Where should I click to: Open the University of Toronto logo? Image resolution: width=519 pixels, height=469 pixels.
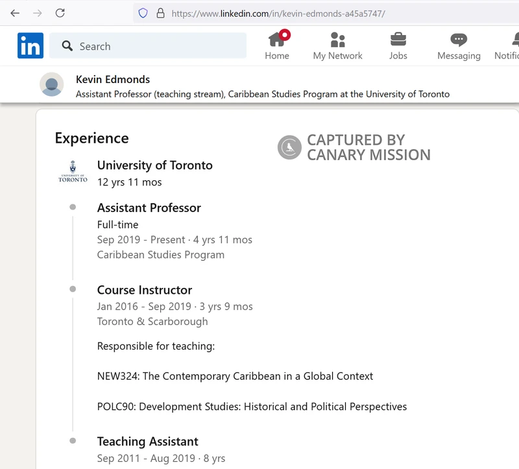[73, 171]
